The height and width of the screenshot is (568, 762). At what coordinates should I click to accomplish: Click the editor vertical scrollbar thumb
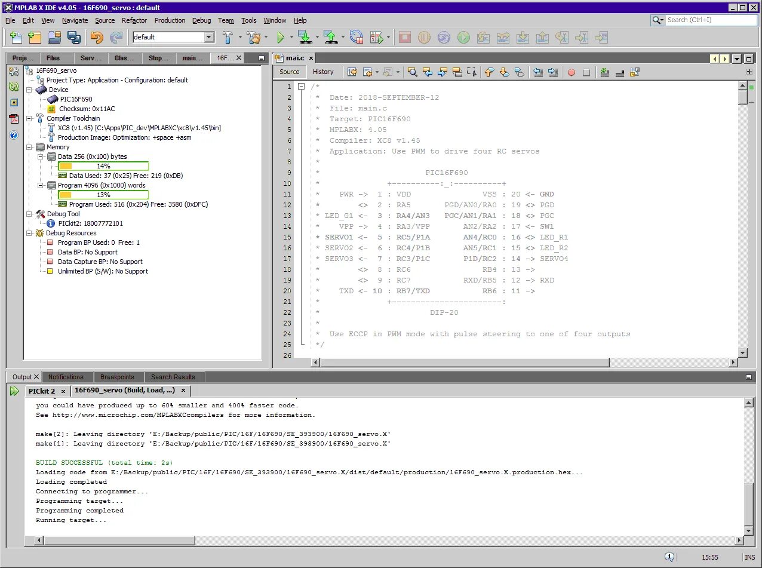pyautogui.click(x=743, y=97)
